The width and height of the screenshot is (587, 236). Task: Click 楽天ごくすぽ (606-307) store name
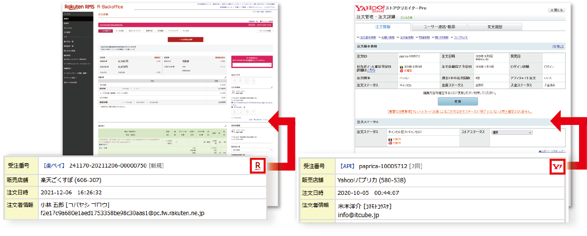[x=71, y=179]
